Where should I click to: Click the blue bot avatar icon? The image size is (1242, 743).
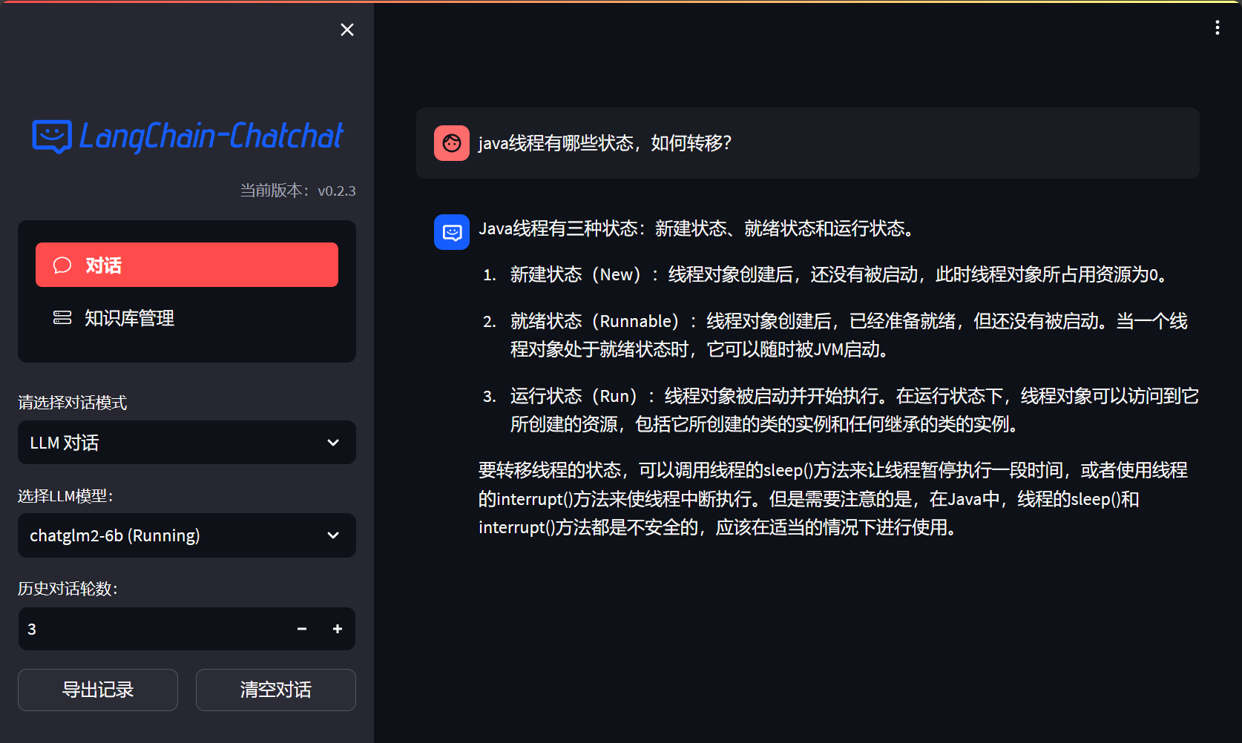(451, 232)
